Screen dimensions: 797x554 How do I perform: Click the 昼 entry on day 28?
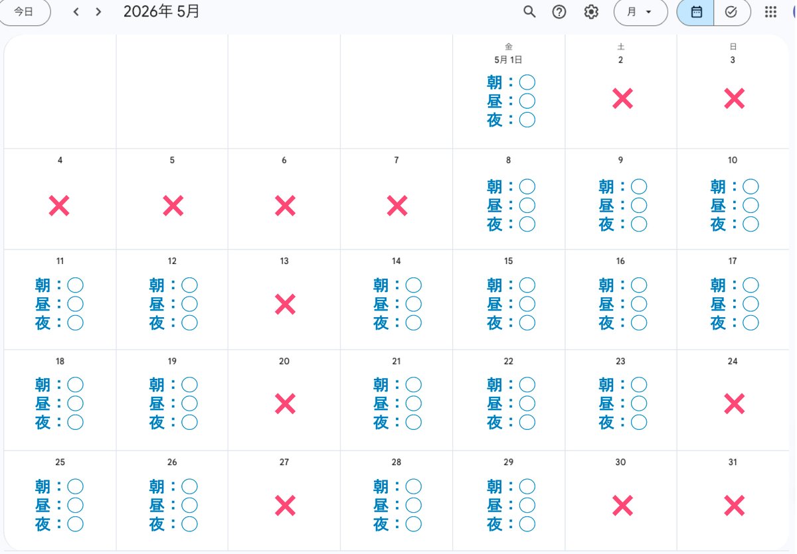(x=397, y=506)
